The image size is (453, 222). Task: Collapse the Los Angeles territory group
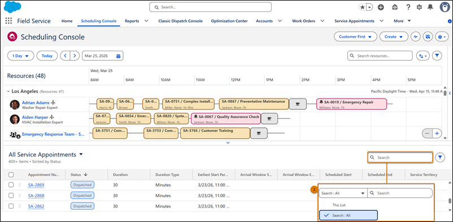point(8,91)
